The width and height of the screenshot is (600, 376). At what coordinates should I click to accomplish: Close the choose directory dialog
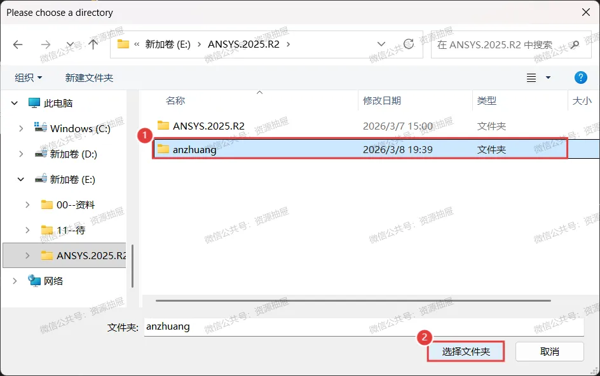coord(586,12)
